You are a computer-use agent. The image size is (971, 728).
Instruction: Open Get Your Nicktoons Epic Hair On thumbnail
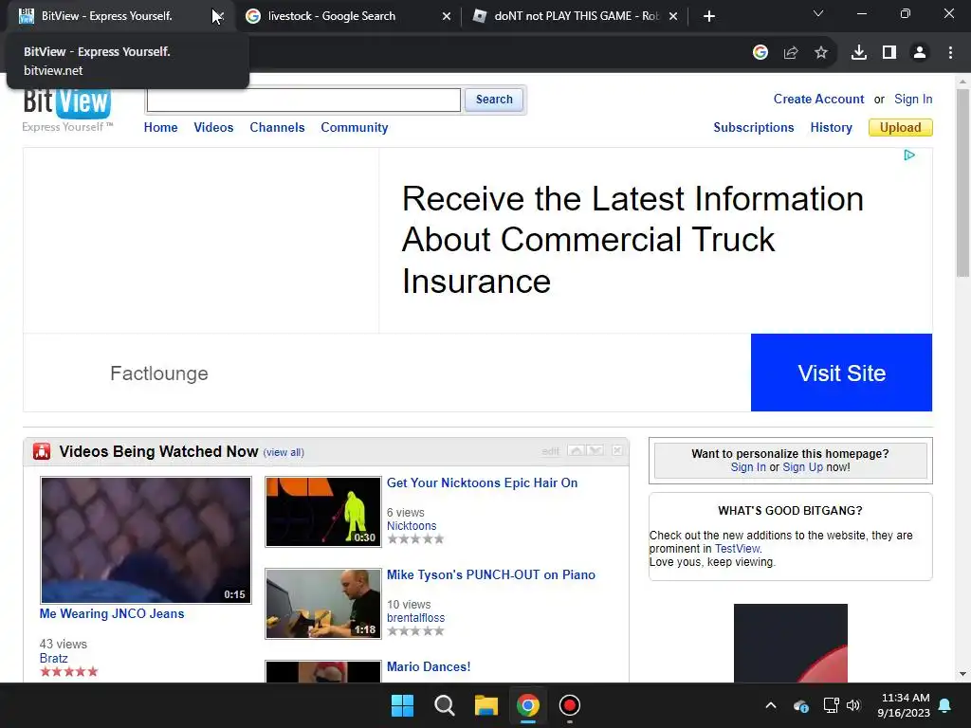(x=323, y=512)
